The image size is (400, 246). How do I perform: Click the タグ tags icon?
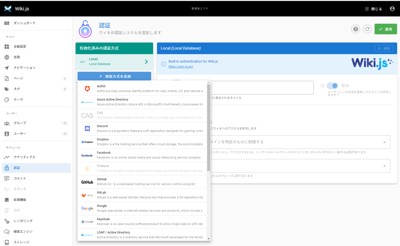coord(7,89)
